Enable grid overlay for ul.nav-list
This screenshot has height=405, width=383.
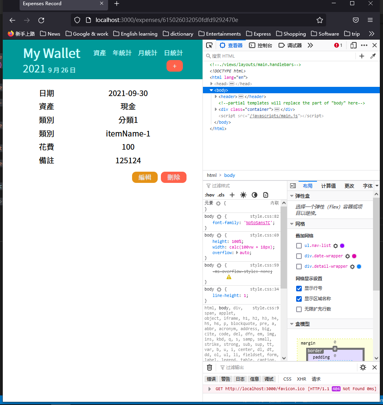click(299, 246)
